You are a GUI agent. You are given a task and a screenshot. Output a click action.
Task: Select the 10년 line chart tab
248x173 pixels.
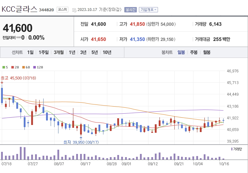[107, 52]
